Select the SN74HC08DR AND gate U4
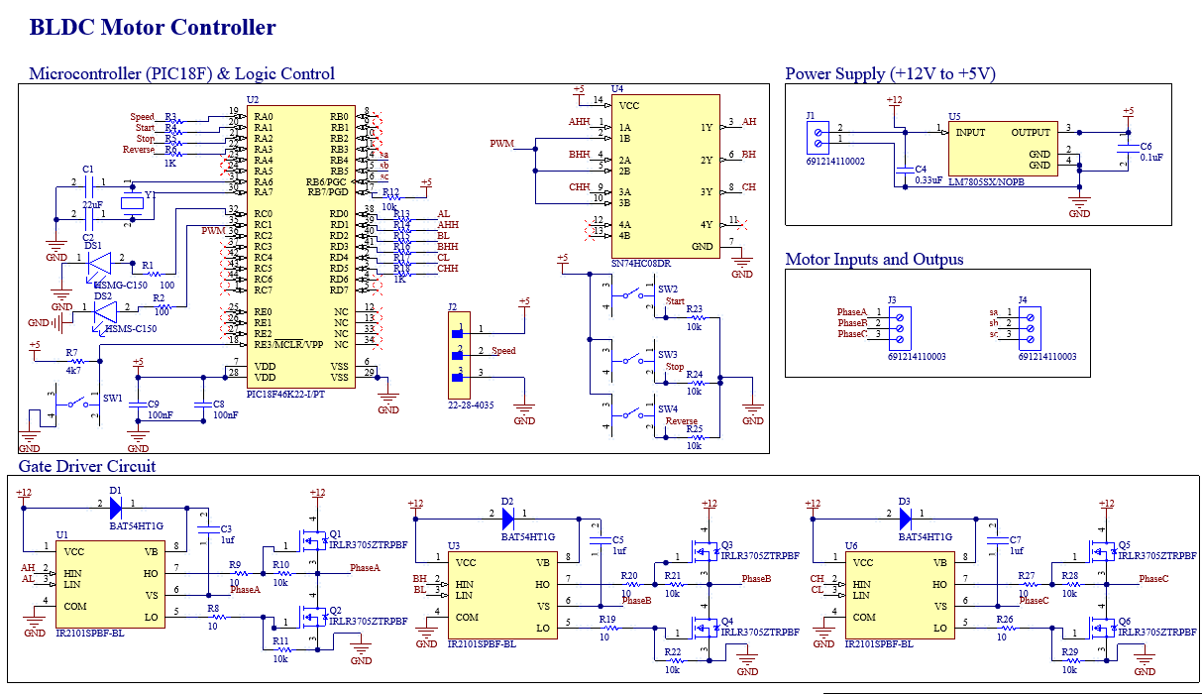The height and width of the screenshot is (694, 1202). click(x=666, y=173)
